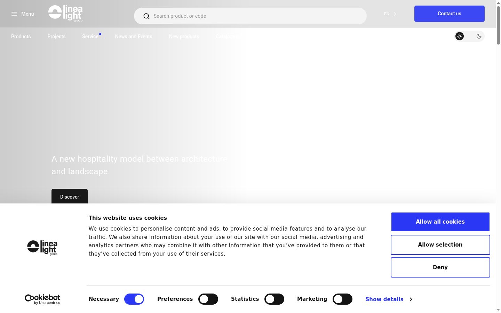Viewport: 501px width, 313px height.
Task: Open the Catalogues menu item
Action: [x=228, y=37]
